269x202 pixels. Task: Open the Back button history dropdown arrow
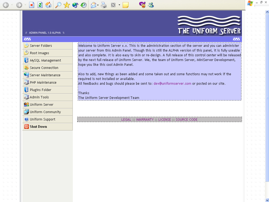(12, 5)
